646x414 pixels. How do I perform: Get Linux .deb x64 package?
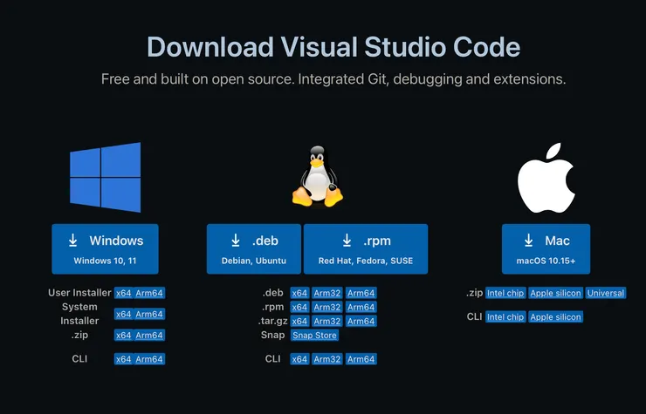(x=299, y=293)
